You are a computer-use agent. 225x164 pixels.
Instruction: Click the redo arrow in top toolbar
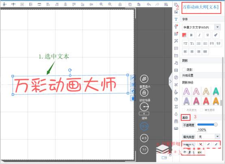click(157, 4)
